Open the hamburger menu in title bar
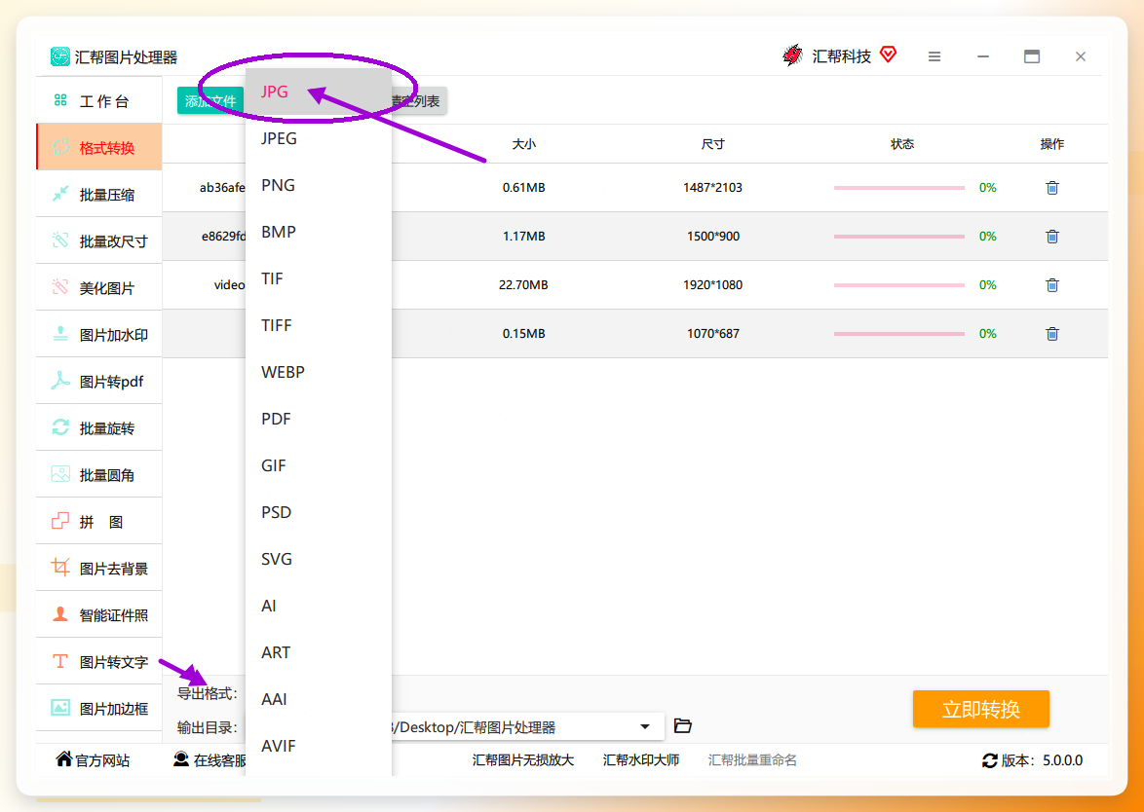This screenshot has height=812, width=1144. (x=934, y=56)
